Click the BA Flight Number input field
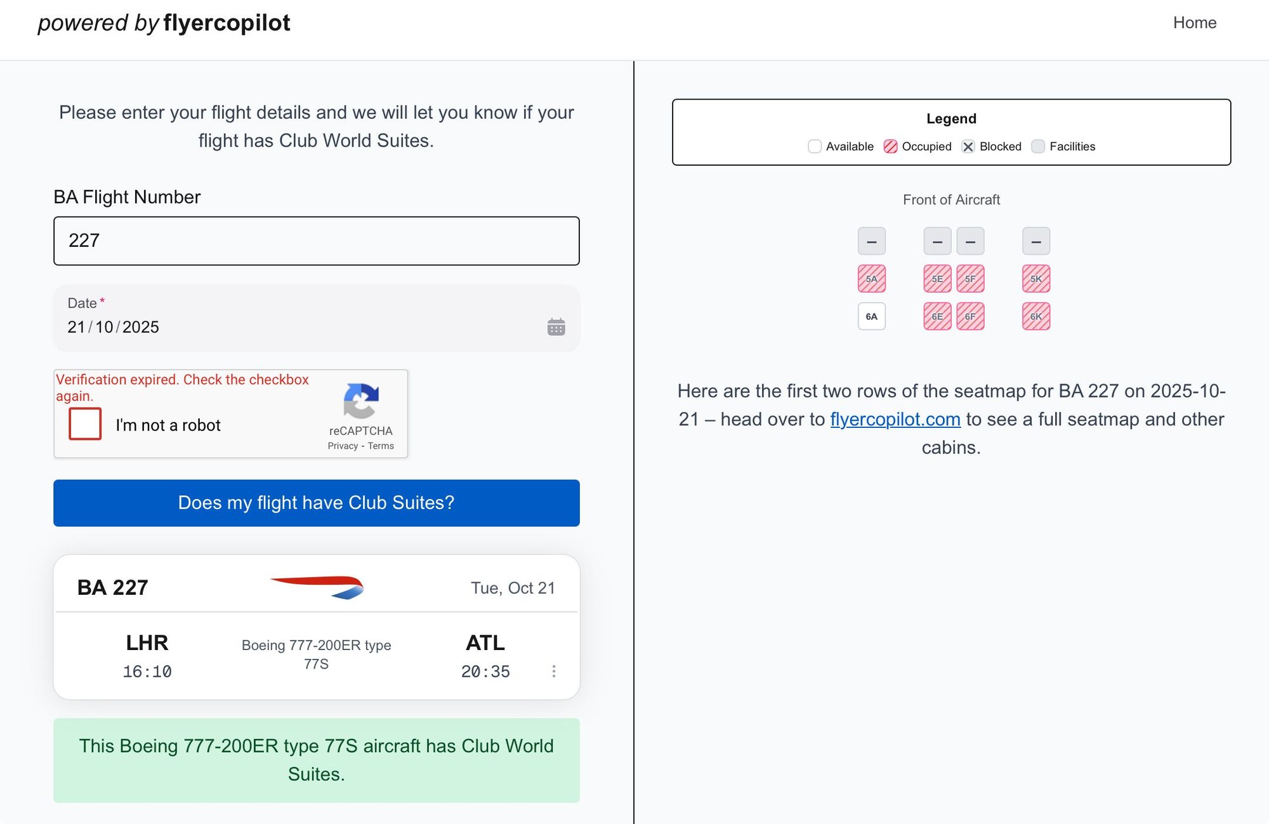The image size is (1269, 824). [x=316, y=241]
